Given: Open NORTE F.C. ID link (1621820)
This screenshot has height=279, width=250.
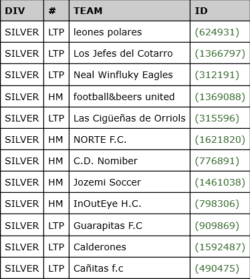Looking at the screenshot, I should tap(220, 139).
